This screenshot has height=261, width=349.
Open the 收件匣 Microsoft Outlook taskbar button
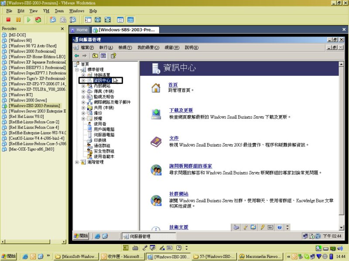tap(122, 257)
